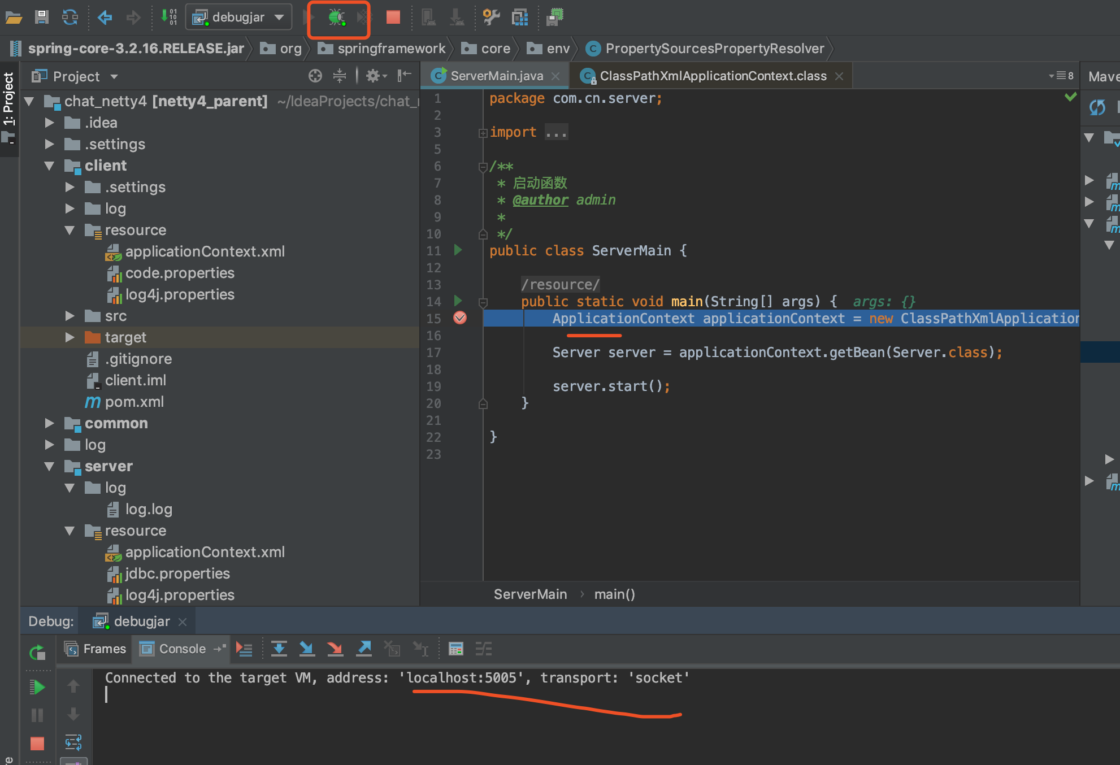Click the Rerun debugjar icon
This screenshot has height=765, width=1120.
click(37, 653)
